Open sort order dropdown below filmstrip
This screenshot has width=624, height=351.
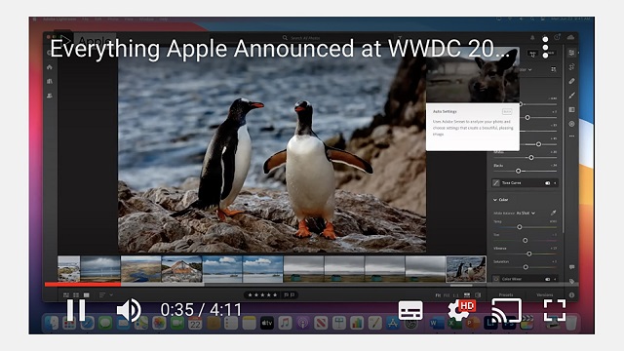pos(106,294)
